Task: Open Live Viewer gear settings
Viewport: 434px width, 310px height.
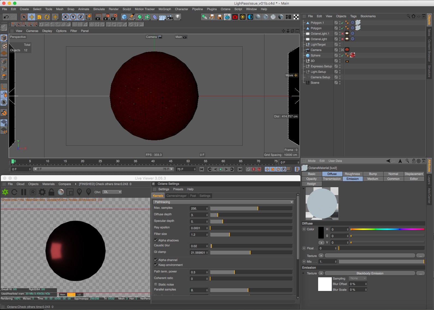Action: pos(42,192)
